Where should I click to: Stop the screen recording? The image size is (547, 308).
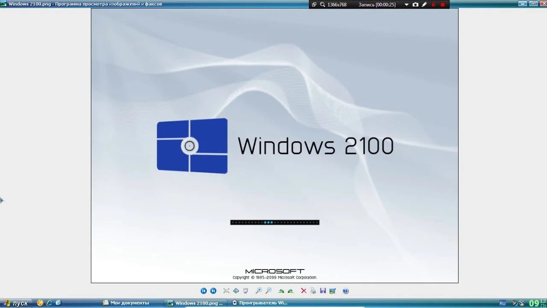443,5
